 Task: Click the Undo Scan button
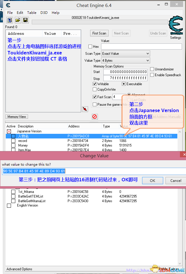click(x=158, y=33)
